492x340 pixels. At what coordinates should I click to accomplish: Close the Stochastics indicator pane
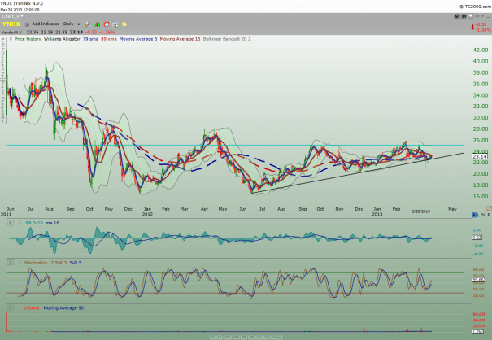[x=11, y=262]
